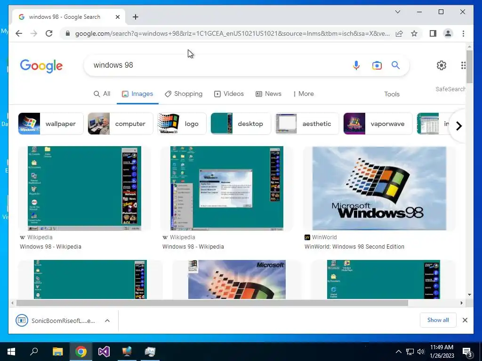Close the downloads bar
The image size is (482, 361).
click(x=465, y=320)
